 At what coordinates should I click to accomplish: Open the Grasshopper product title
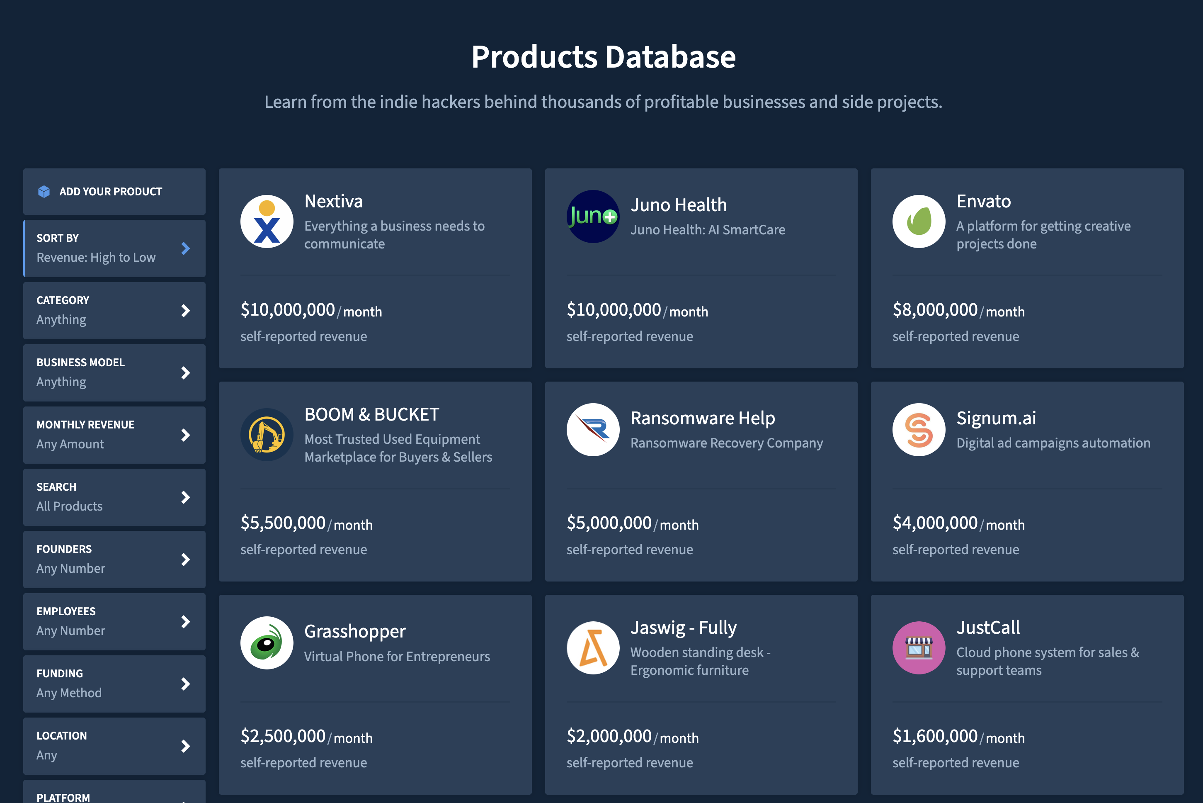coord(354,631)
